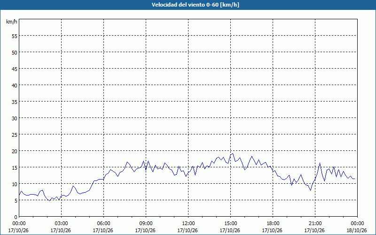Select the 12:00 time axis marker

188,224
